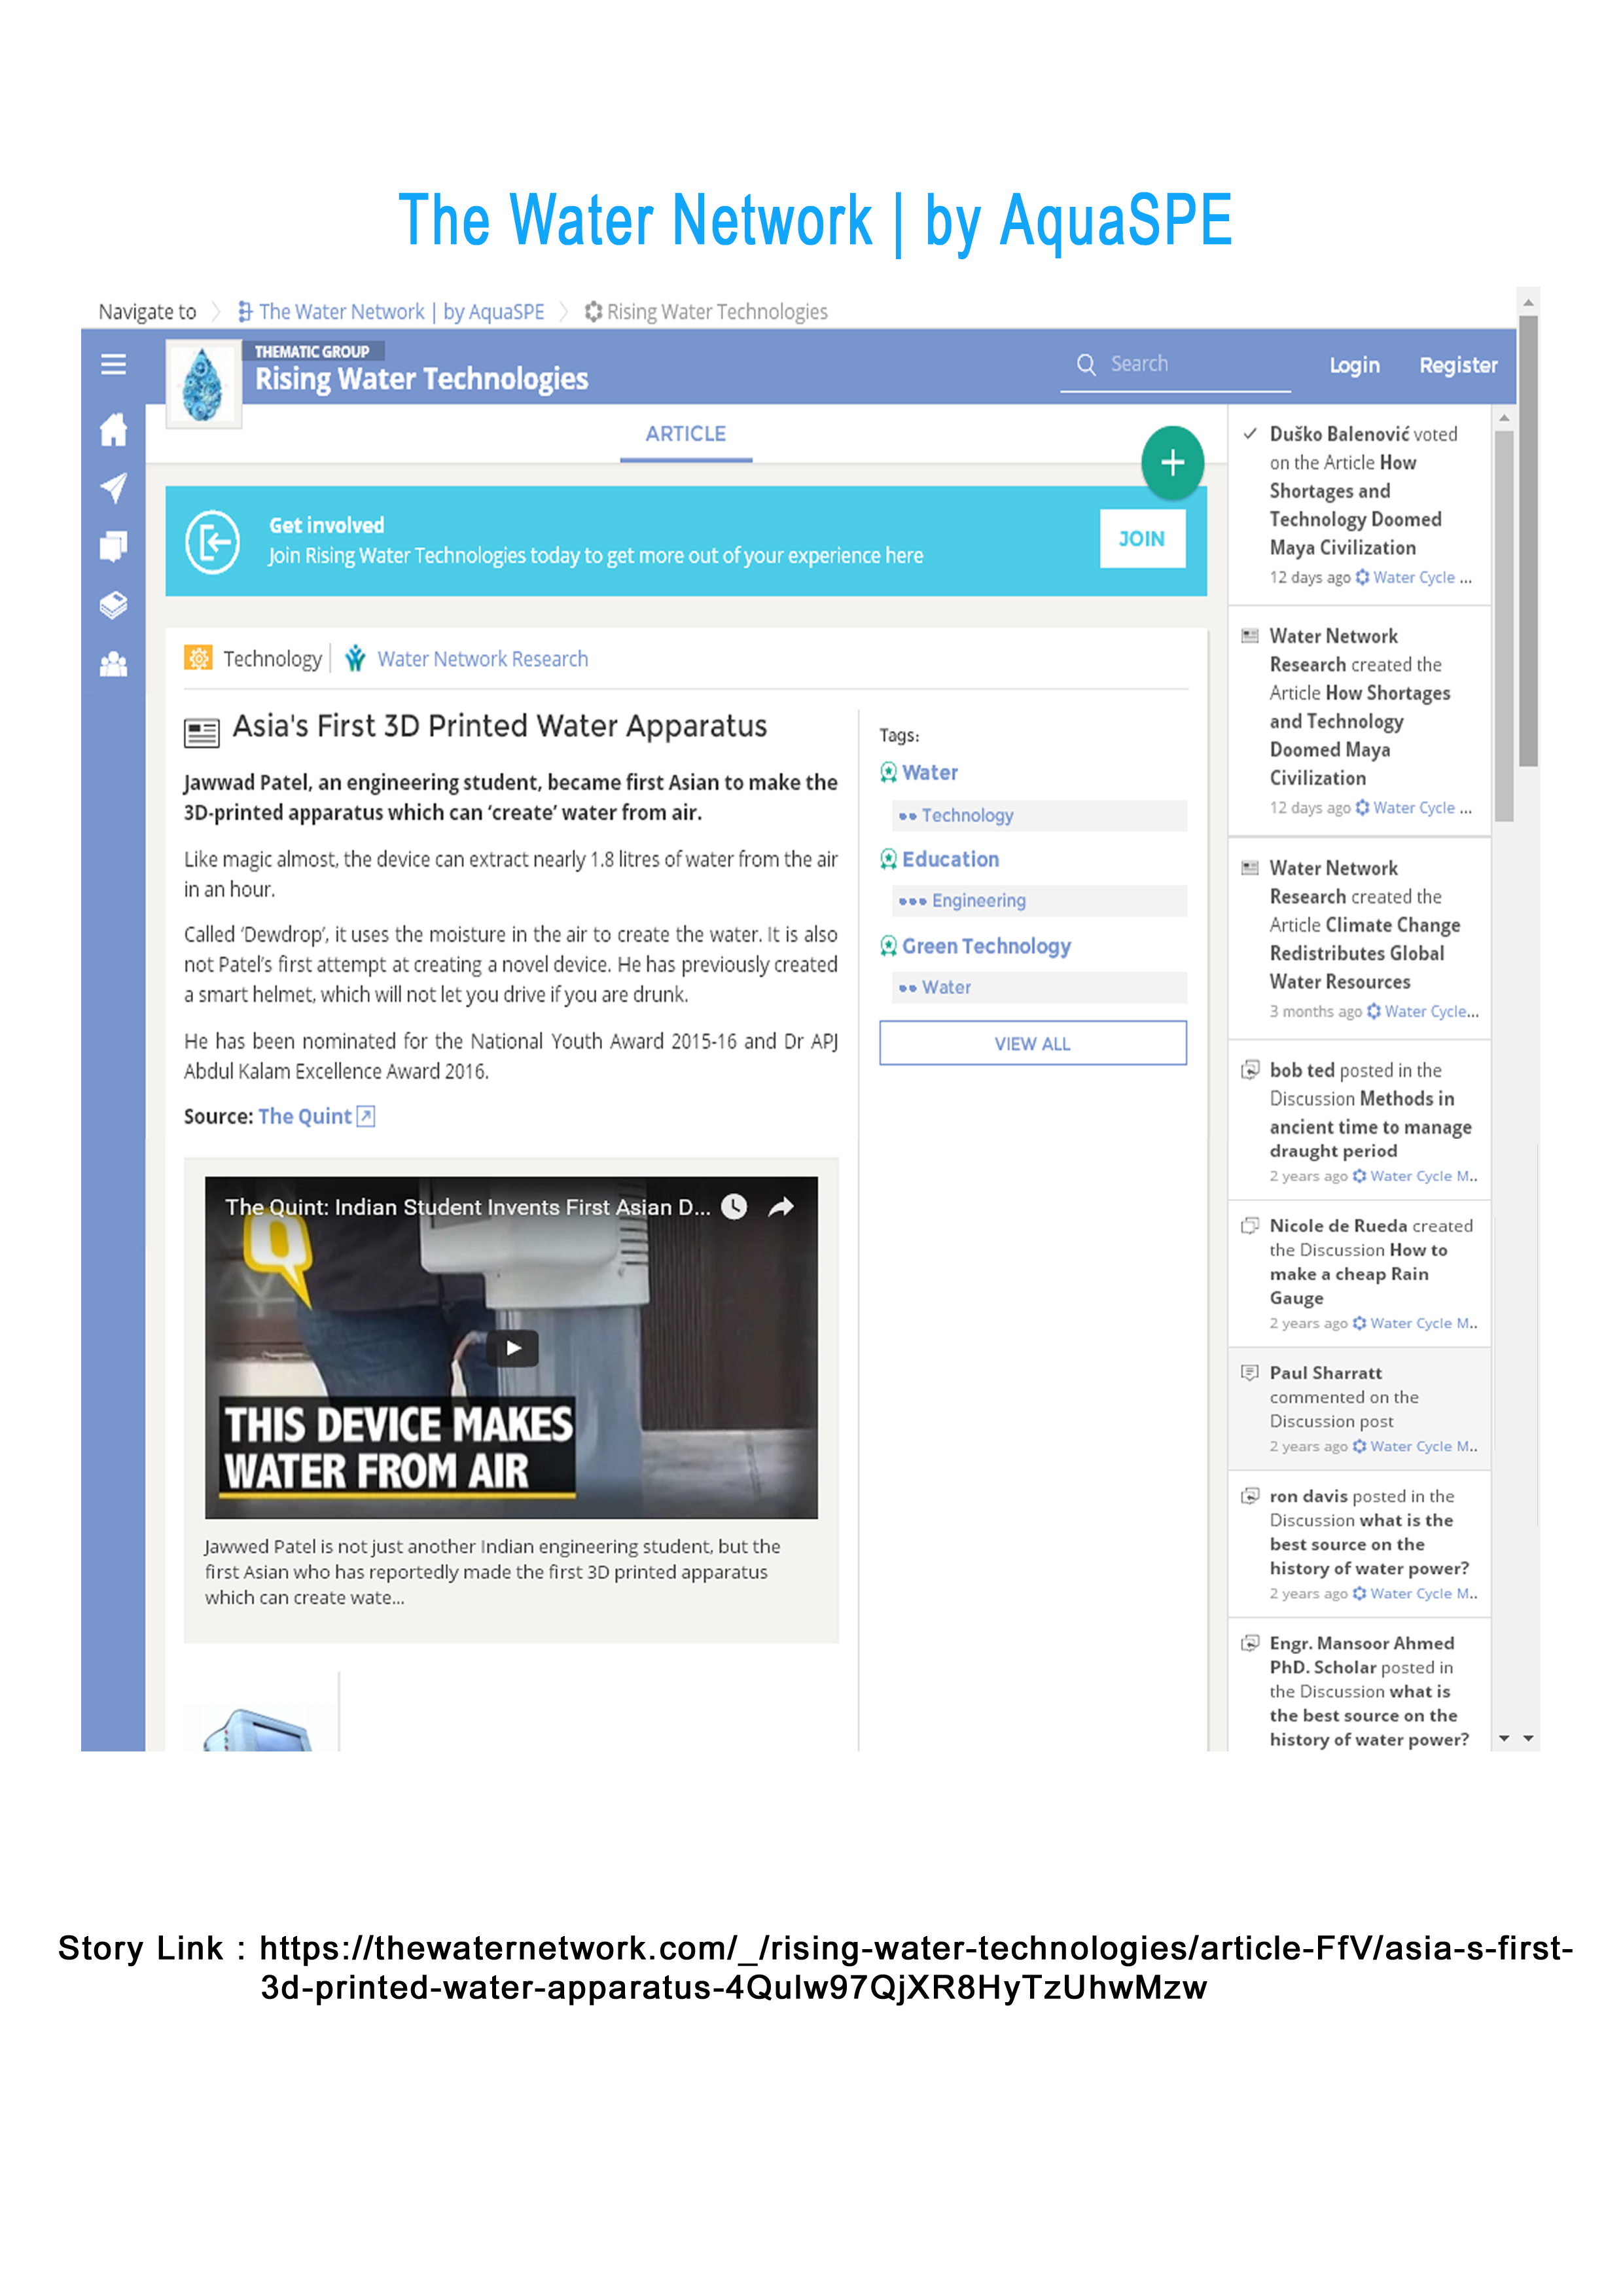Viewport: 1623px width, 2296px height.
Task: Select the Education tag heading
Action: pyautogui.click(x=950, y=859)
